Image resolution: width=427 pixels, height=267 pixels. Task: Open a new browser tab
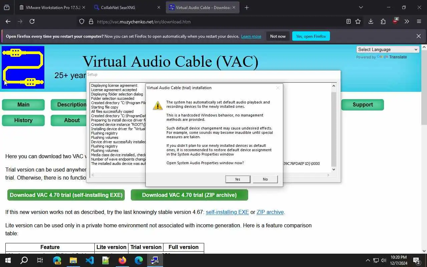[x=247, y=7]
